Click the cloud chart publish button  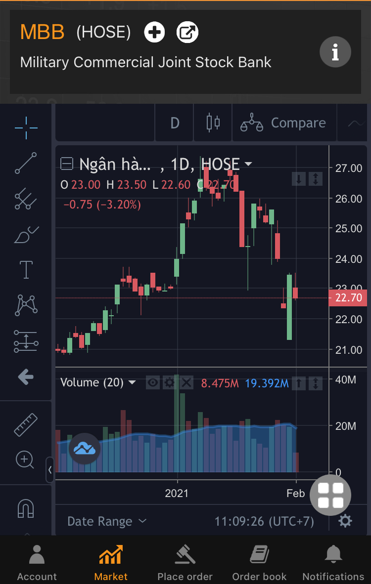click(x=85, y=449)
